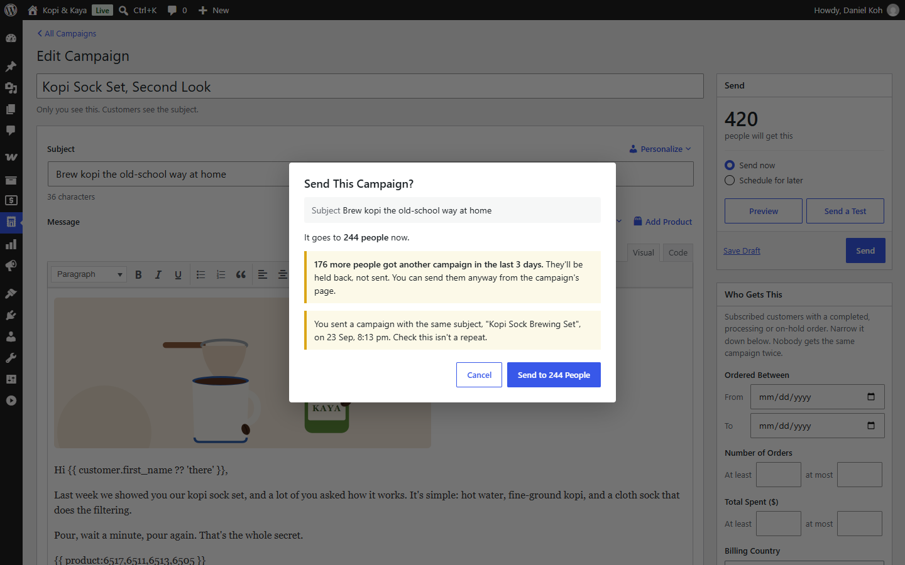The image size is (905, 565).
Task: Open the Pages sidebar icon
Action: (11, 109)
